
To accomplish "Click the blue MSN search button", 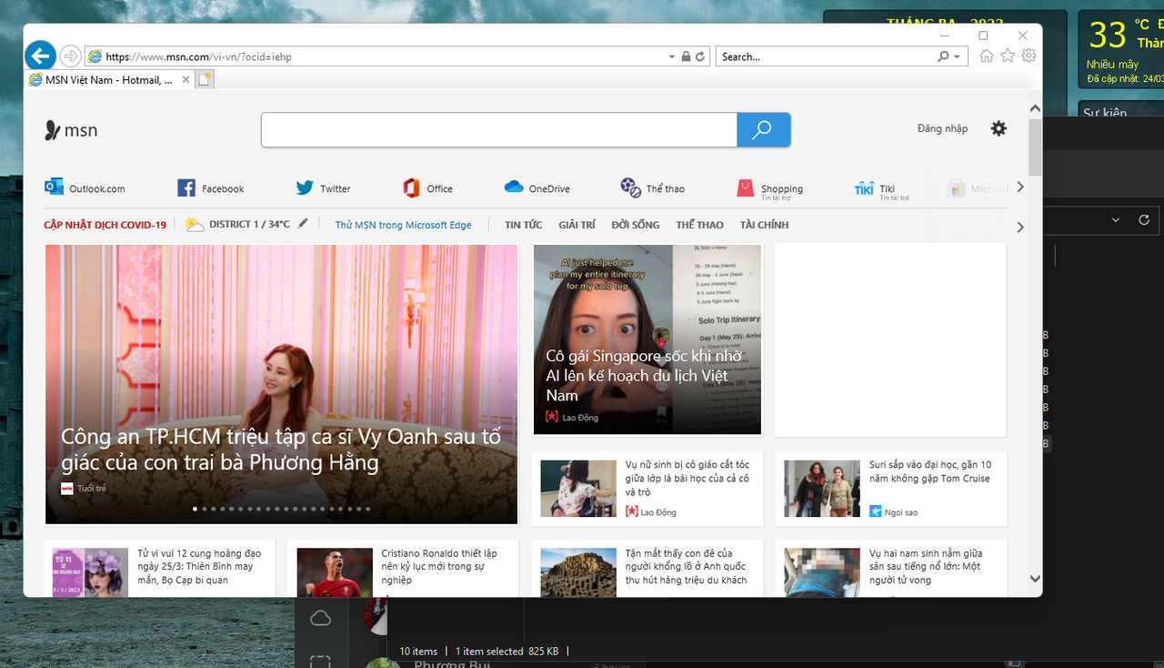I will pyautogui.click(x=763, y=130).
